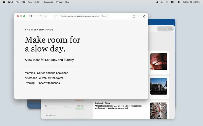This screenshot has width=203, height=126.
Task: Toggle the Safari sidebar button
Action: coord(30,16)
